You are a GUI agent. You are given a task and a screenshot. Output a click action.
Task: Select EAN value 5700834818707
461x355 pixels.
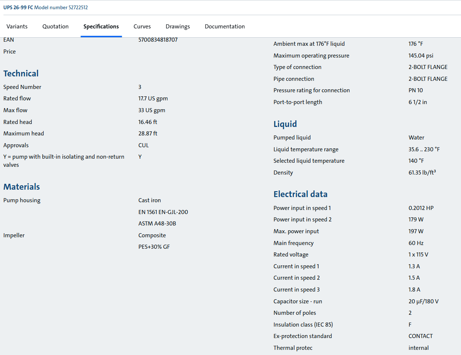(x=158, y=40)
